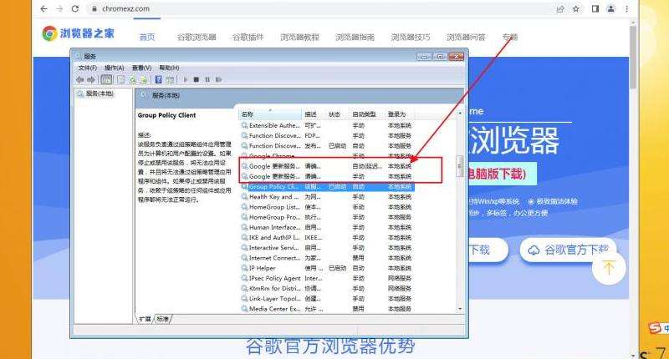This screenshot has height=359, width=669.
Task: Open the 谷歌插件 nav link
Action: pyautogui.click(x=248, y=37)
